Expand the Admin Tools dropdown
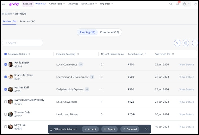 click(57, 4)
